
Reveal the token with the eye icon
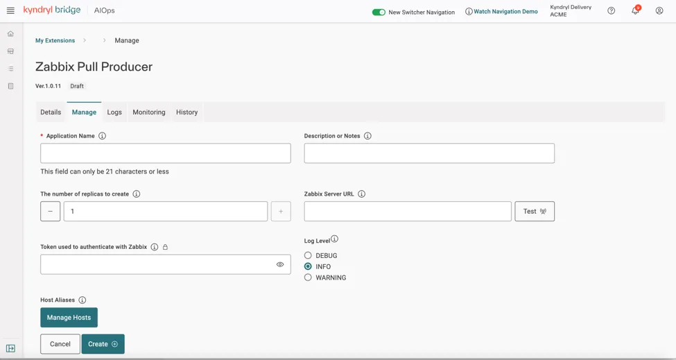pyautogui.click(x=280, y=264)
